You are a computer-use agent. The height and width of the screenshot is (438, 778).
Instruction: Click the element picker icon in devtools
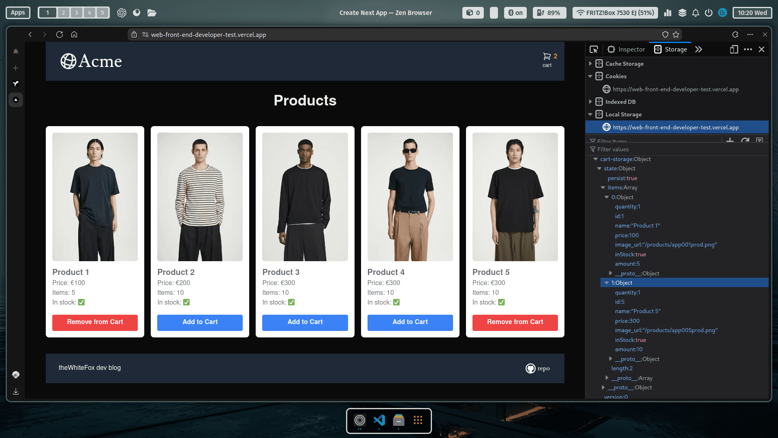click(594, 49)
